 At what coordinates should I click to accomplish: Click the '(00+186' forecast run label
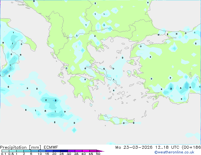[x=191, y=147]
